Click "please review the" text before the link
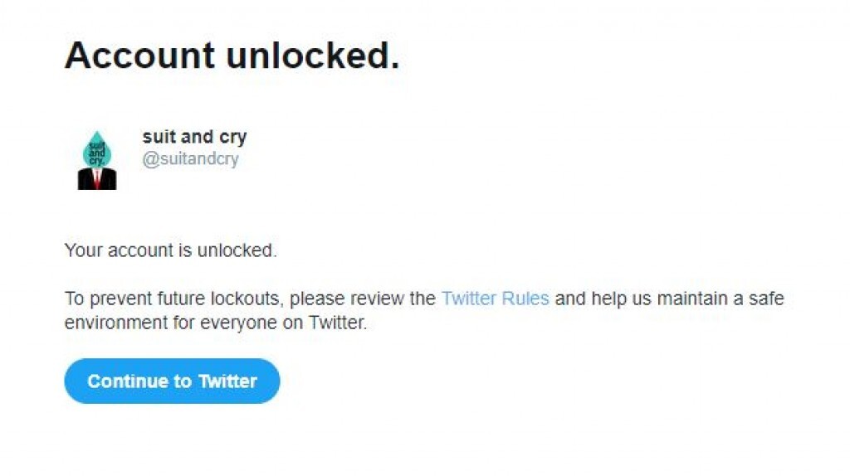 (363, 299)
